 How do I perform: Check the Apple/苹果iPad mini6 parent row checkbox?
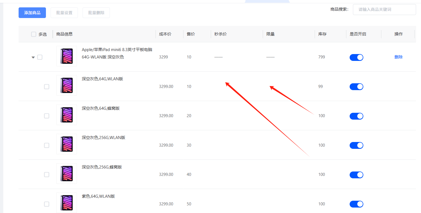pos(40,57)
